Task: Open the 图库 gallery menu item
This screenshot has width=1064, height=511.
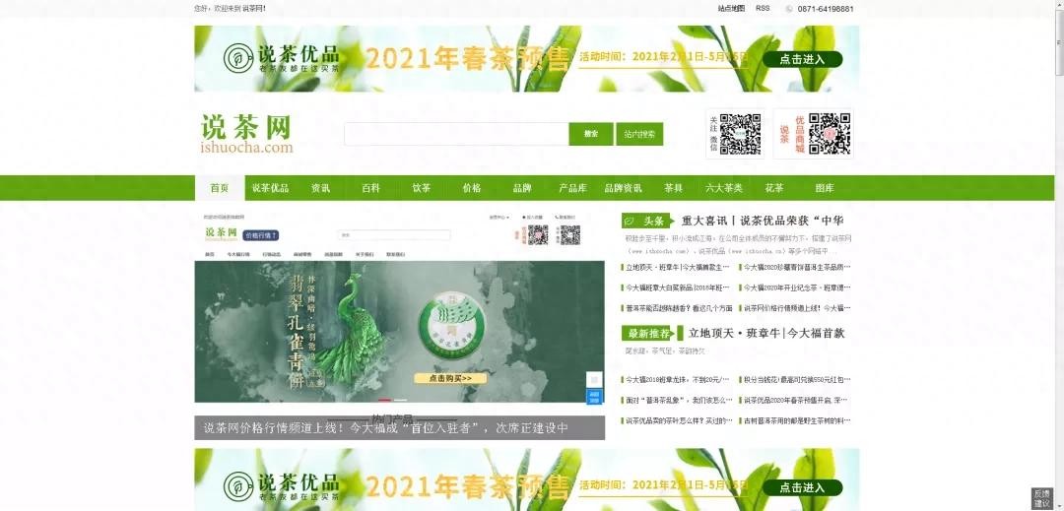Action: point(825,188)
